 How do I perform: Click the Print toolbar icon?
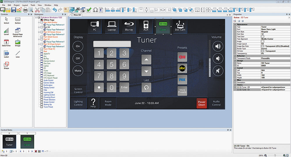pyautogui.click(x=25, y=10)
